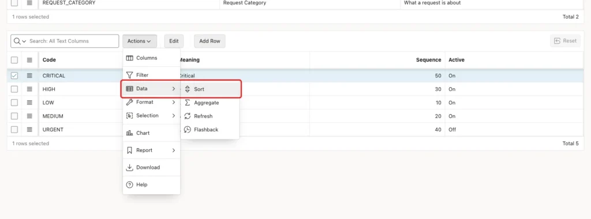Click the Flashback clock icon

[x=188, y=130]
